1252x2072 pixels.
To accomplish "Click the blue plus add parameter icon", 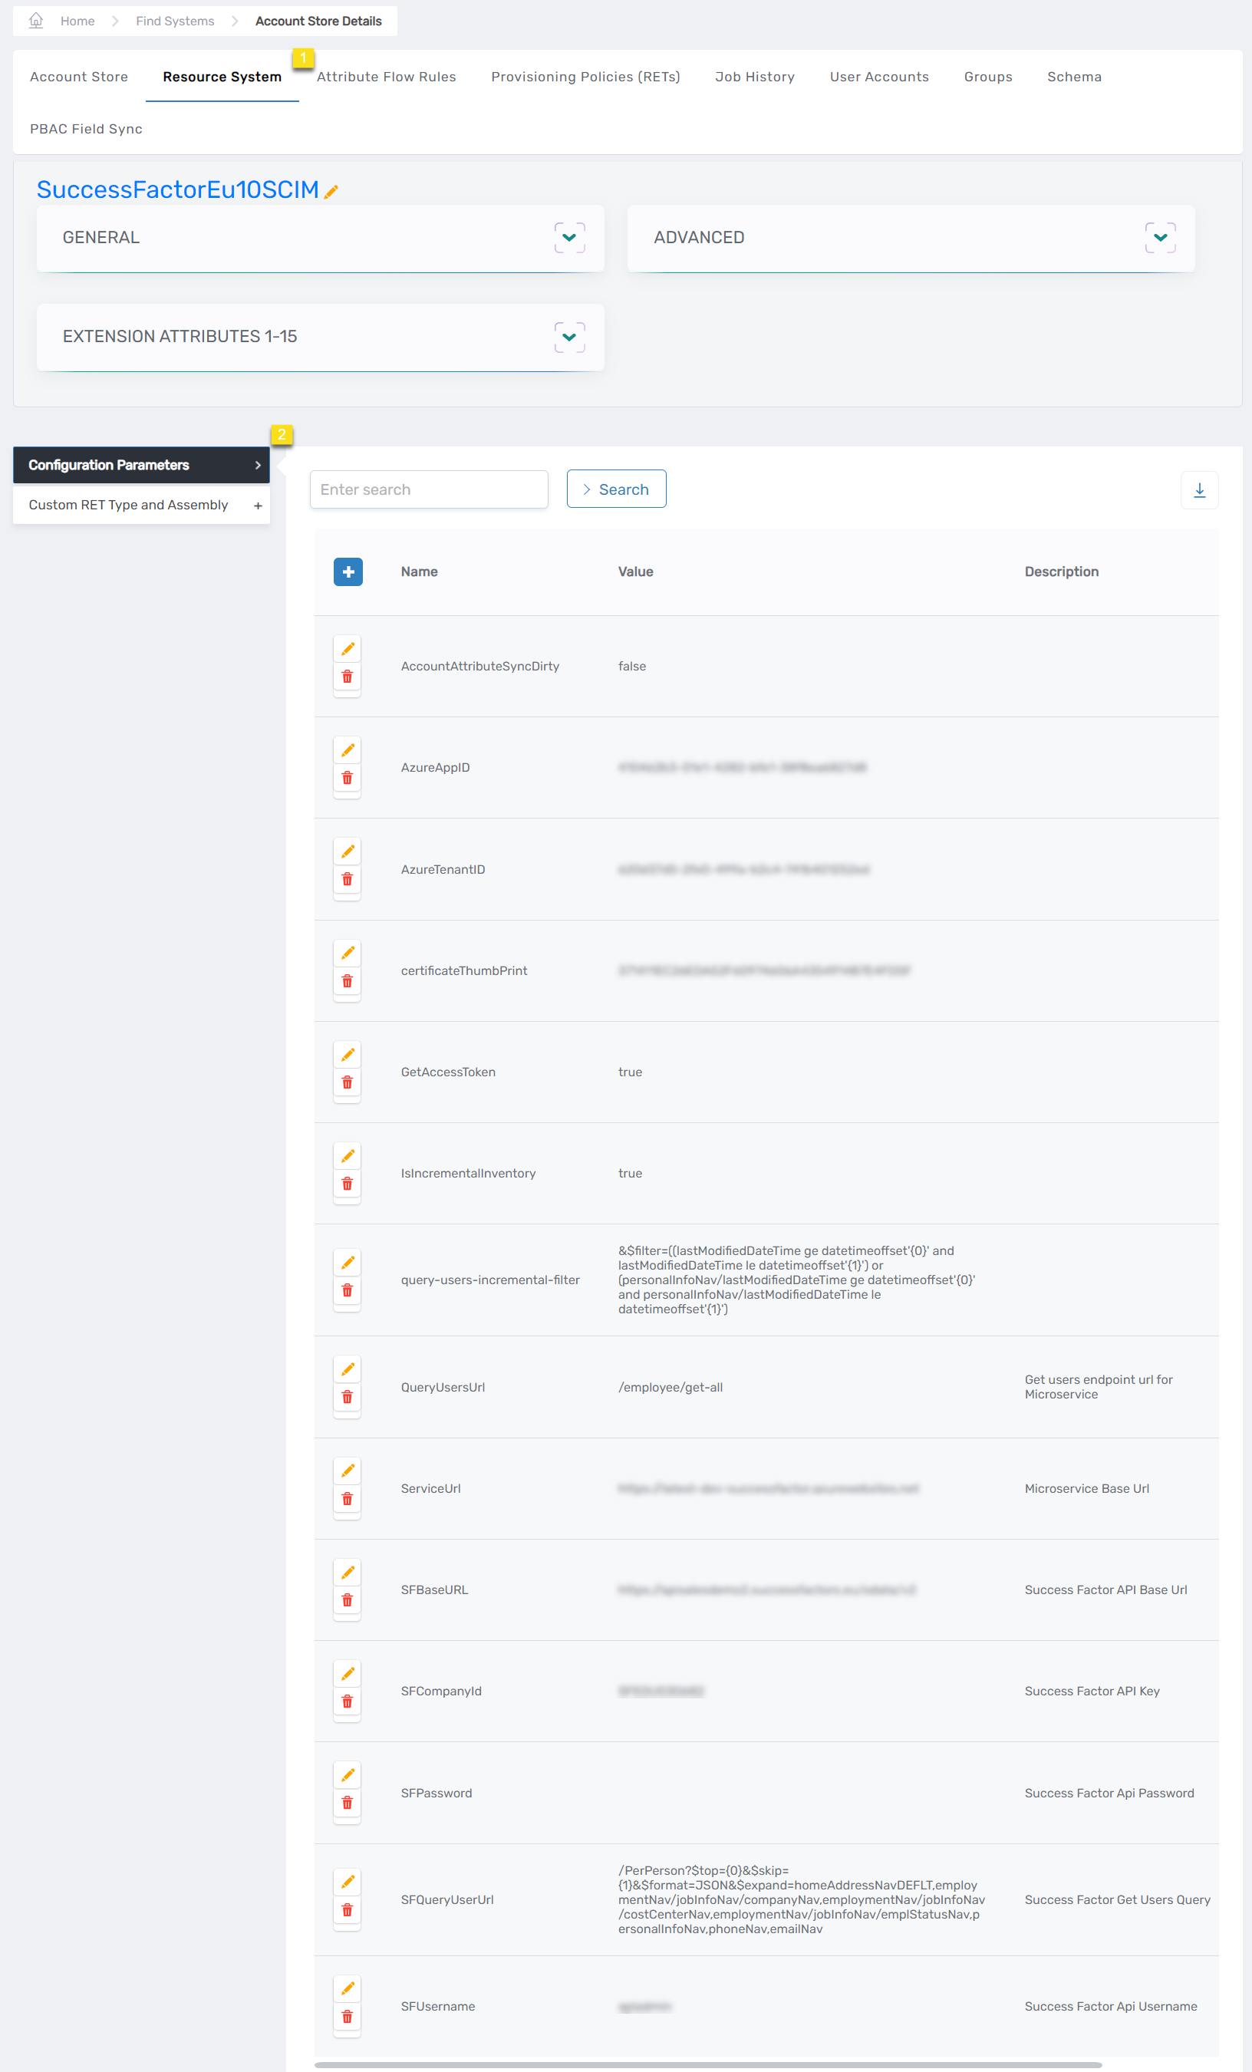I will pos(348,572).
